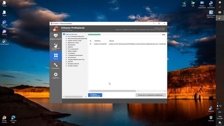Open the Windows Start button

(x=220, y=2)
